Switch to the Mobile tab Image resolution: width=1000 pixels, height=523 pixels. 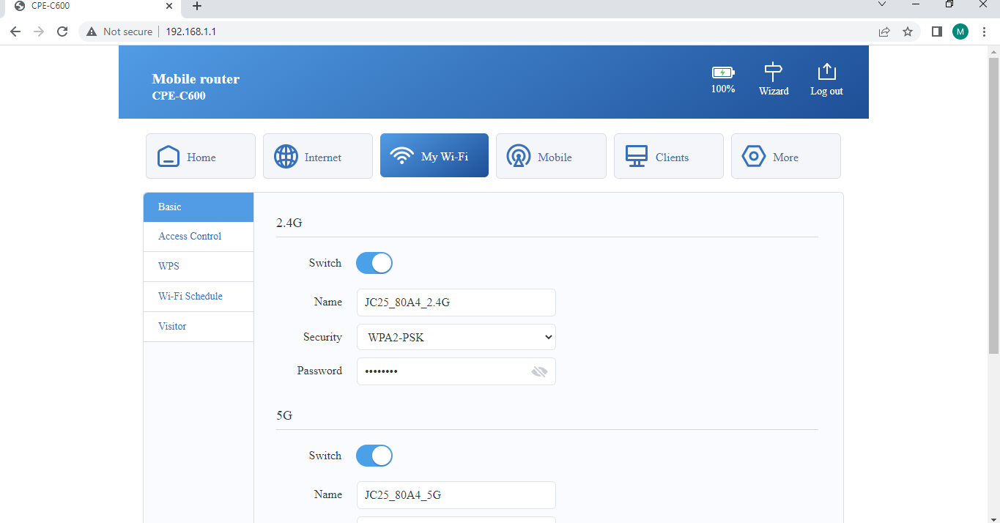pyautogui.click(x=551, y=156)
